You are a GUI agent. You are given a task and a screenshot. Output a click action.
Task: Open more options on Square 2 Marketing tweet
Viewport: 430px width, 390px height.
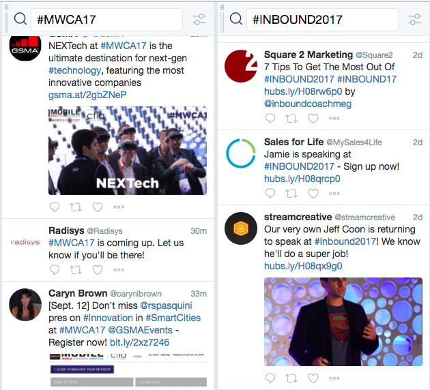[334, 119]
